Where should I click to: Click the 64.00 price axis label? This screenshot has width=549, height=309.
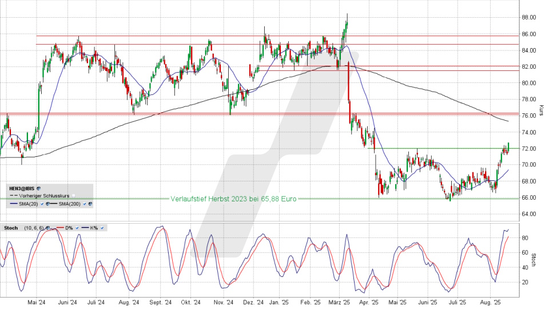(528, 213)
